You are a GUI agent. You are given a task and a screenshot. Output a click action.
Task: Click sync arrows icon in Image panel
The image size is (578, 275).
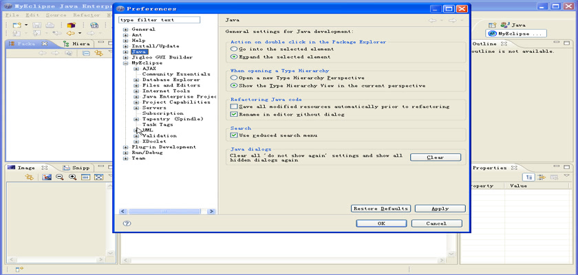click(29, 177)
